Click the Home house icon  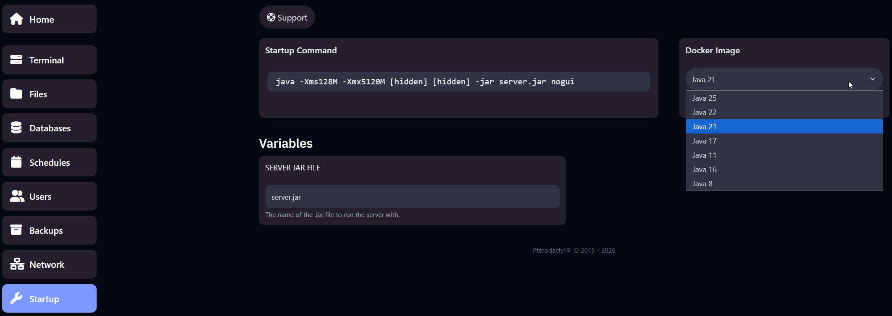(16, 19)
